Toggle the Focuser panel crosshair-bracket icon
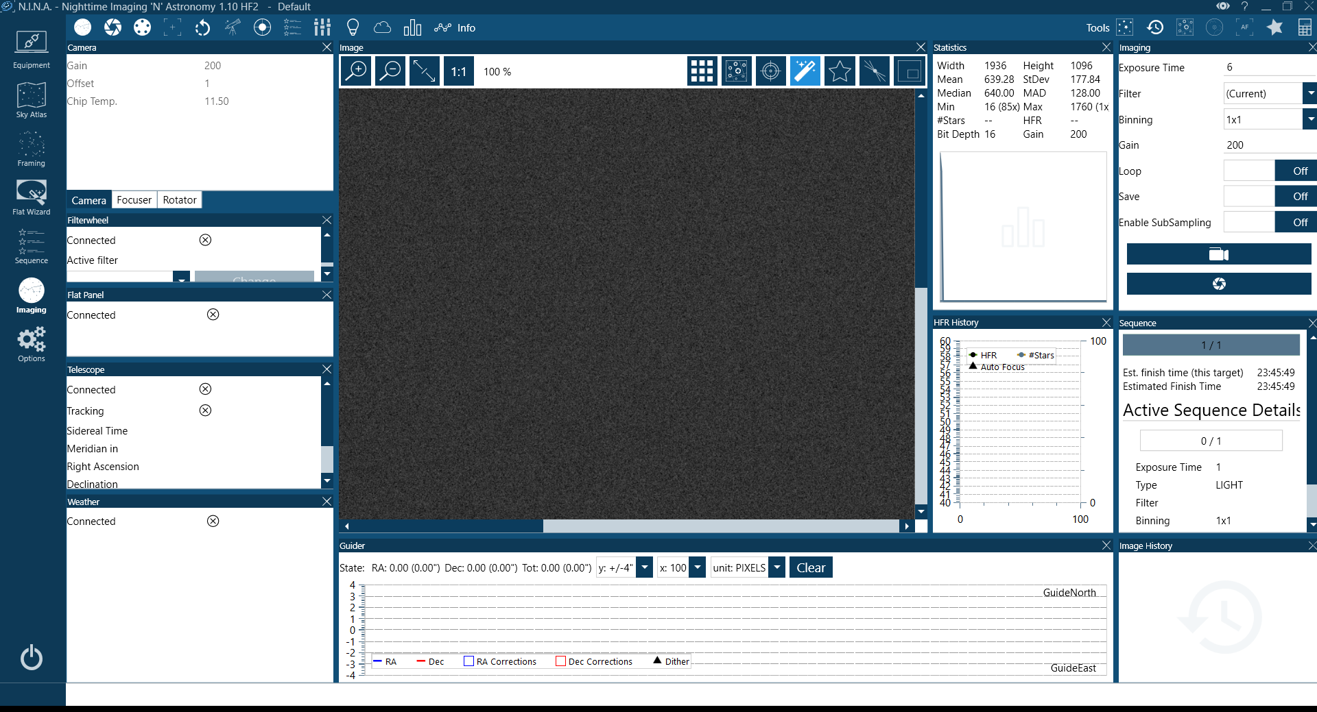 tap(172, 27)
